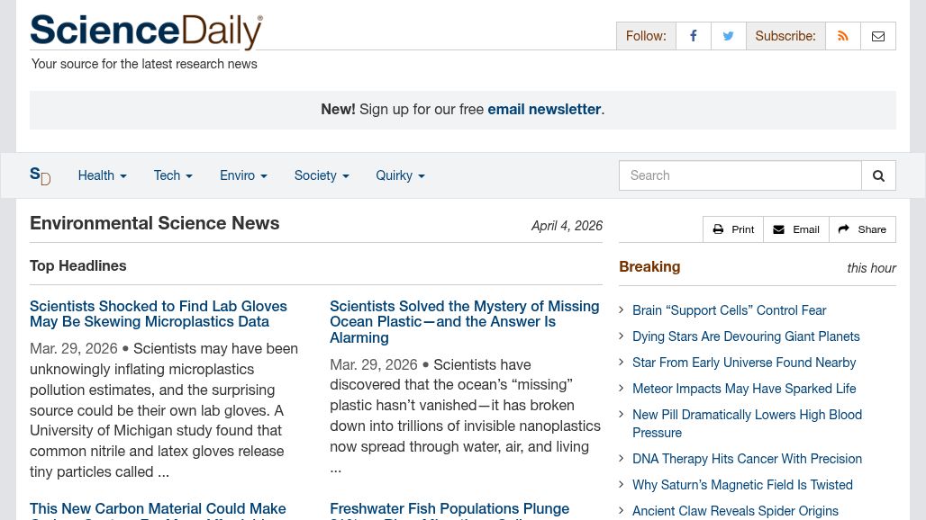The height and width of the screenshot is (520, 926).
Task: Open the Society menu
Action: (321, 175)
